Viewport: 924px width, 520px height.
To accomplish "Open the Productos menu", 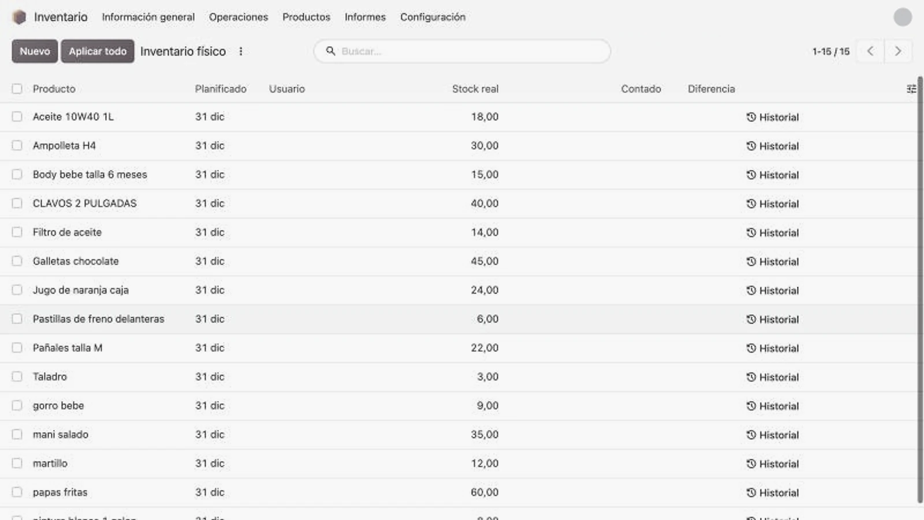I will (306, 17).
